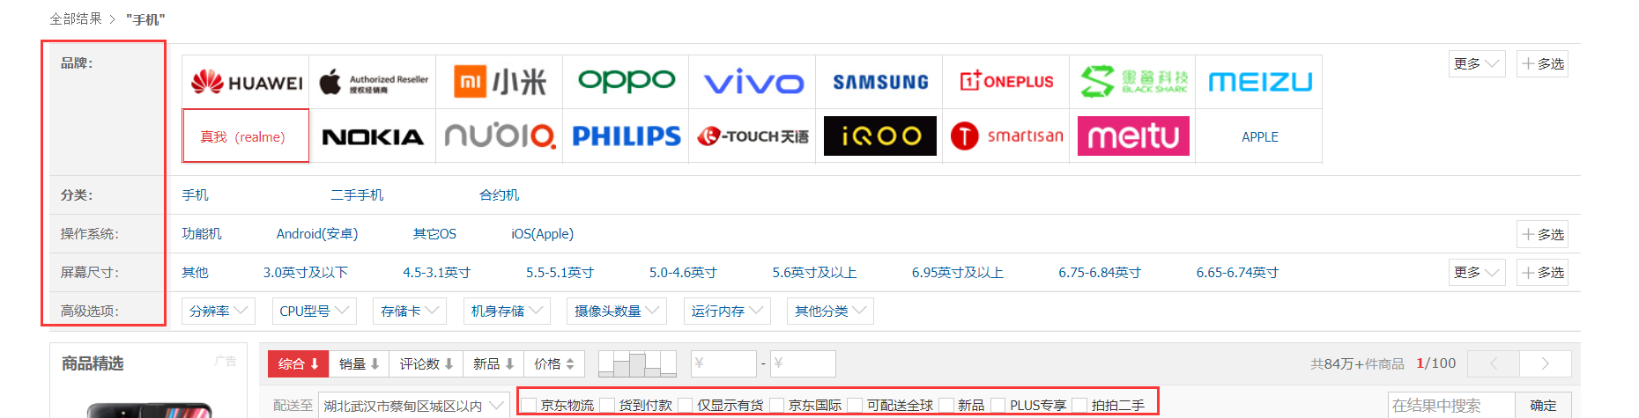
Task: Sort results by 综合
Action: 299,363
